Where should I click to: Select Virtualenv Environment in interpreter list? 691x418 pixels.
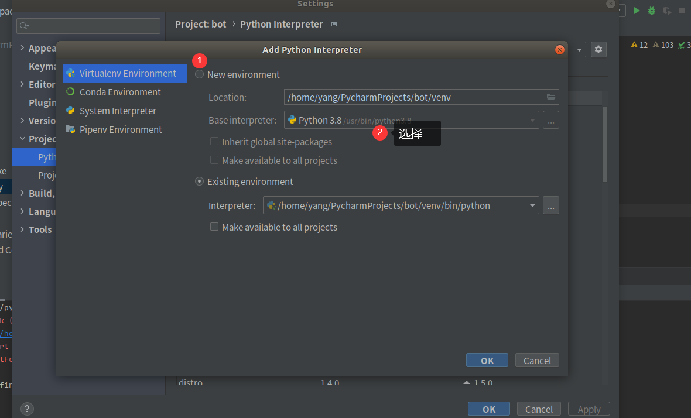(x=125, y=73)
